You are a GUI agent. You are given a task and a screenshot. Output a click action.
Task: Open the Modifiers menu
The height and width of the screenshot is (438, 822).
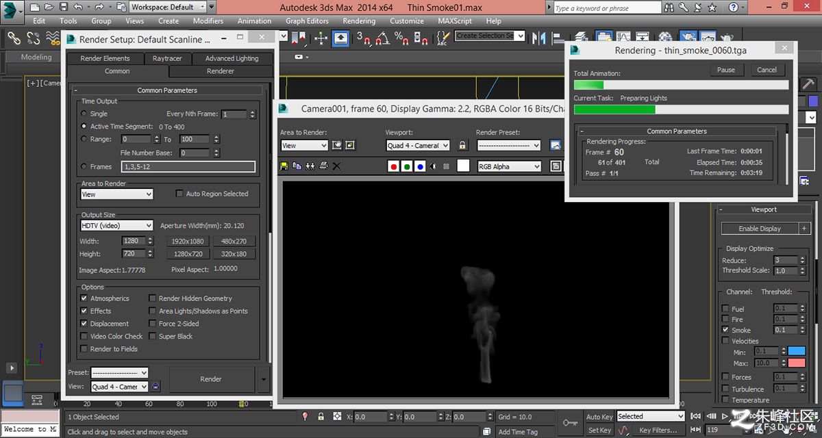point(208,21)
